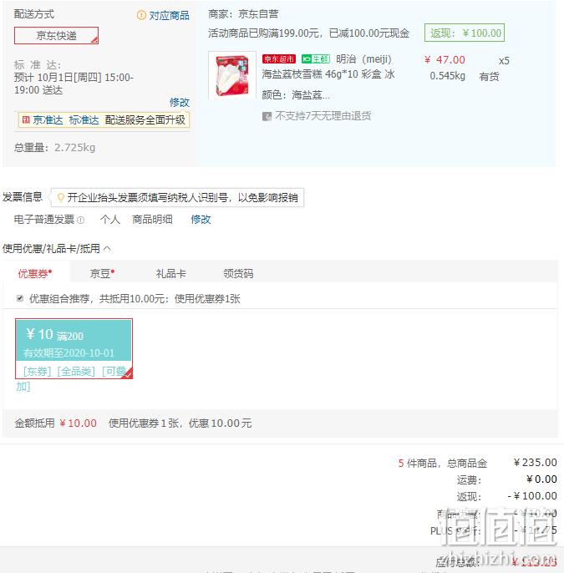
Task: Deselect the ¥10 满200 coupon card
Action: pyautogui.click(x=74, y=348)
